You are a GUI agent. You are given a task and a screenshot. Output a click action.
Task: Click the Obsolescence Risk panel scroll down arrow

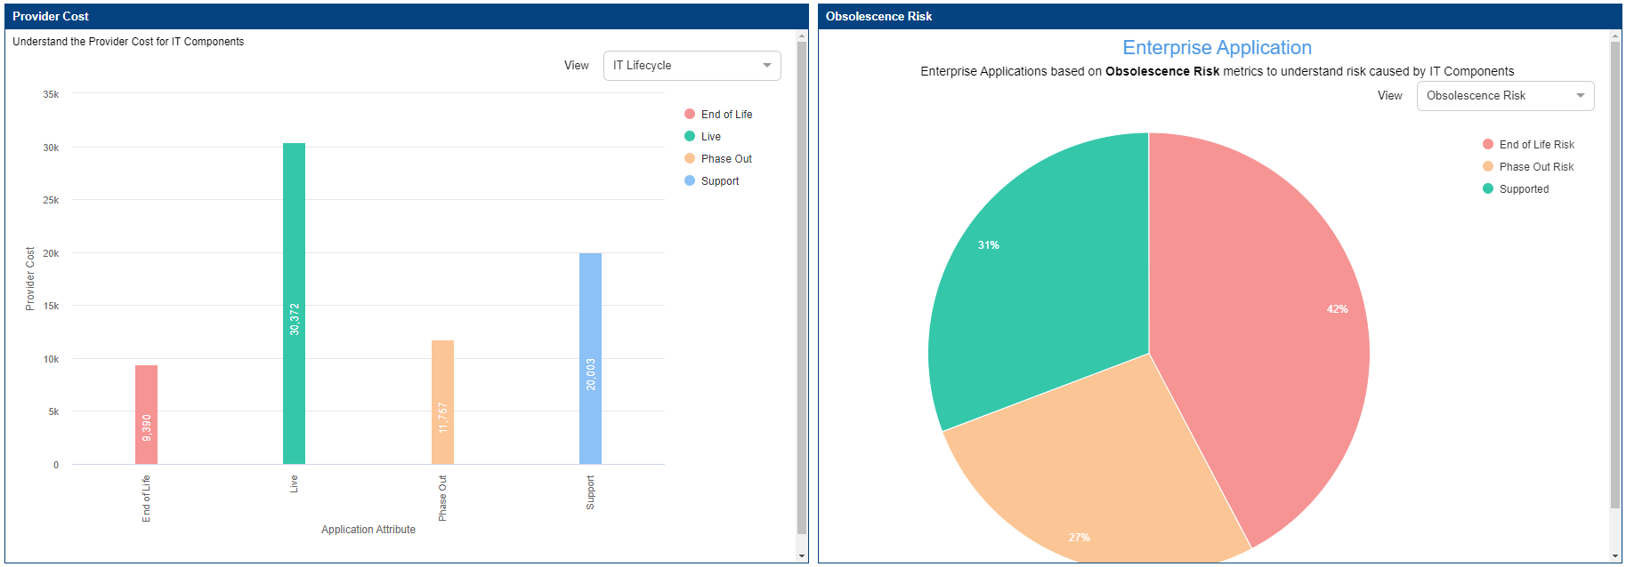tap(1615, 556)
